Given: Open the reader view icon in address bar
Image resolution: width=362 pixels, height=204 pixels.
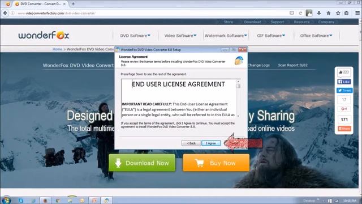Looking at the screenshot, I should point(292,13).
